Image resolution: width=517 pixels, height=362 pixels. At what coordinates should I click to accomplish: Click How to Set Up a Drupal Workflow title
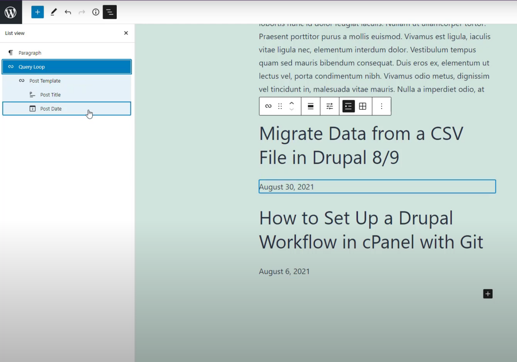(x=371, y=230)
